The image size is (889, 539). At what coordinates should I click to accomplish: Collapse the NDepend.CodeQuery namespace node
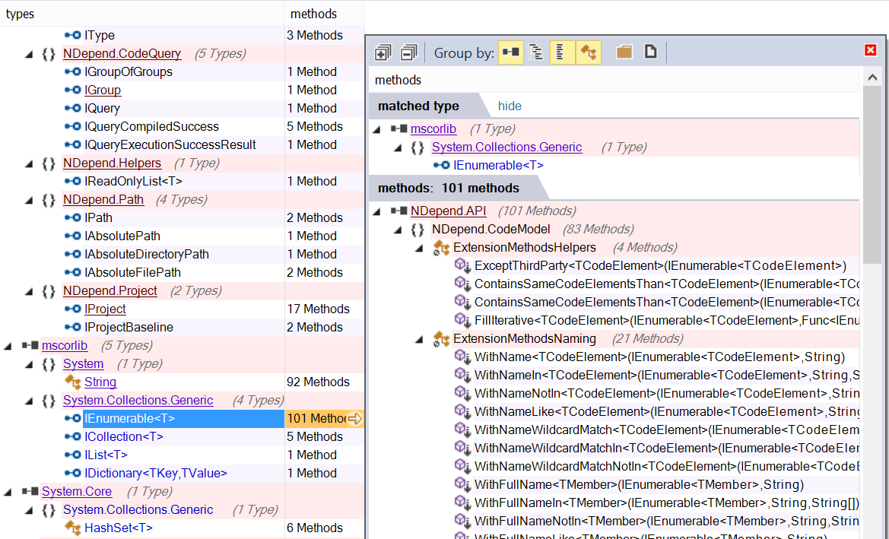point(29,54)
